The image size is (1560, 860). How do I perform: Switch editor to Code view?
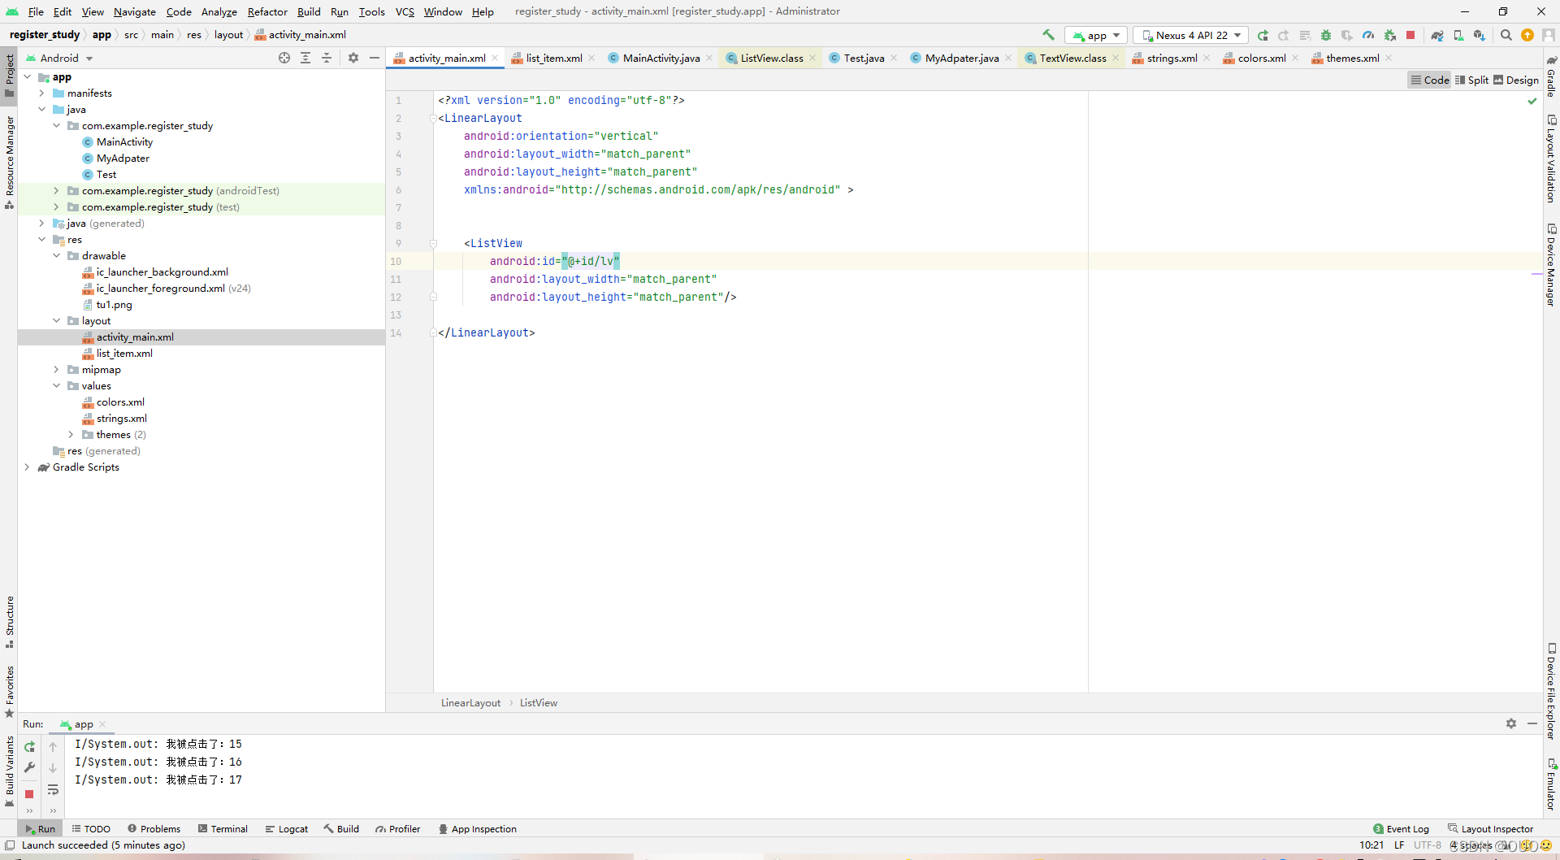click(x=1430, y=80)
